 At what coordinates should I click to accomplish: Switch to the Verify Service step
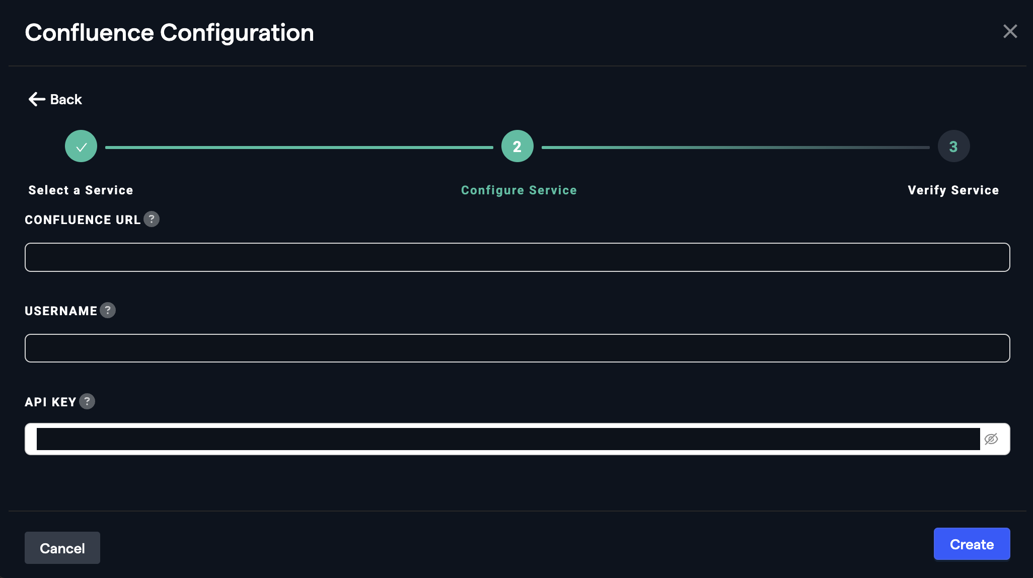coord(953,190)
